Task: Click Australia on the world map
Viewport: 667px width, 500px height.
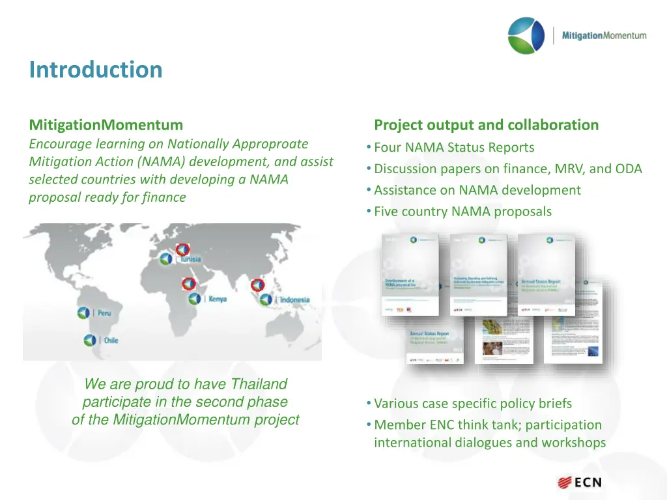Action: click(285, 328)
